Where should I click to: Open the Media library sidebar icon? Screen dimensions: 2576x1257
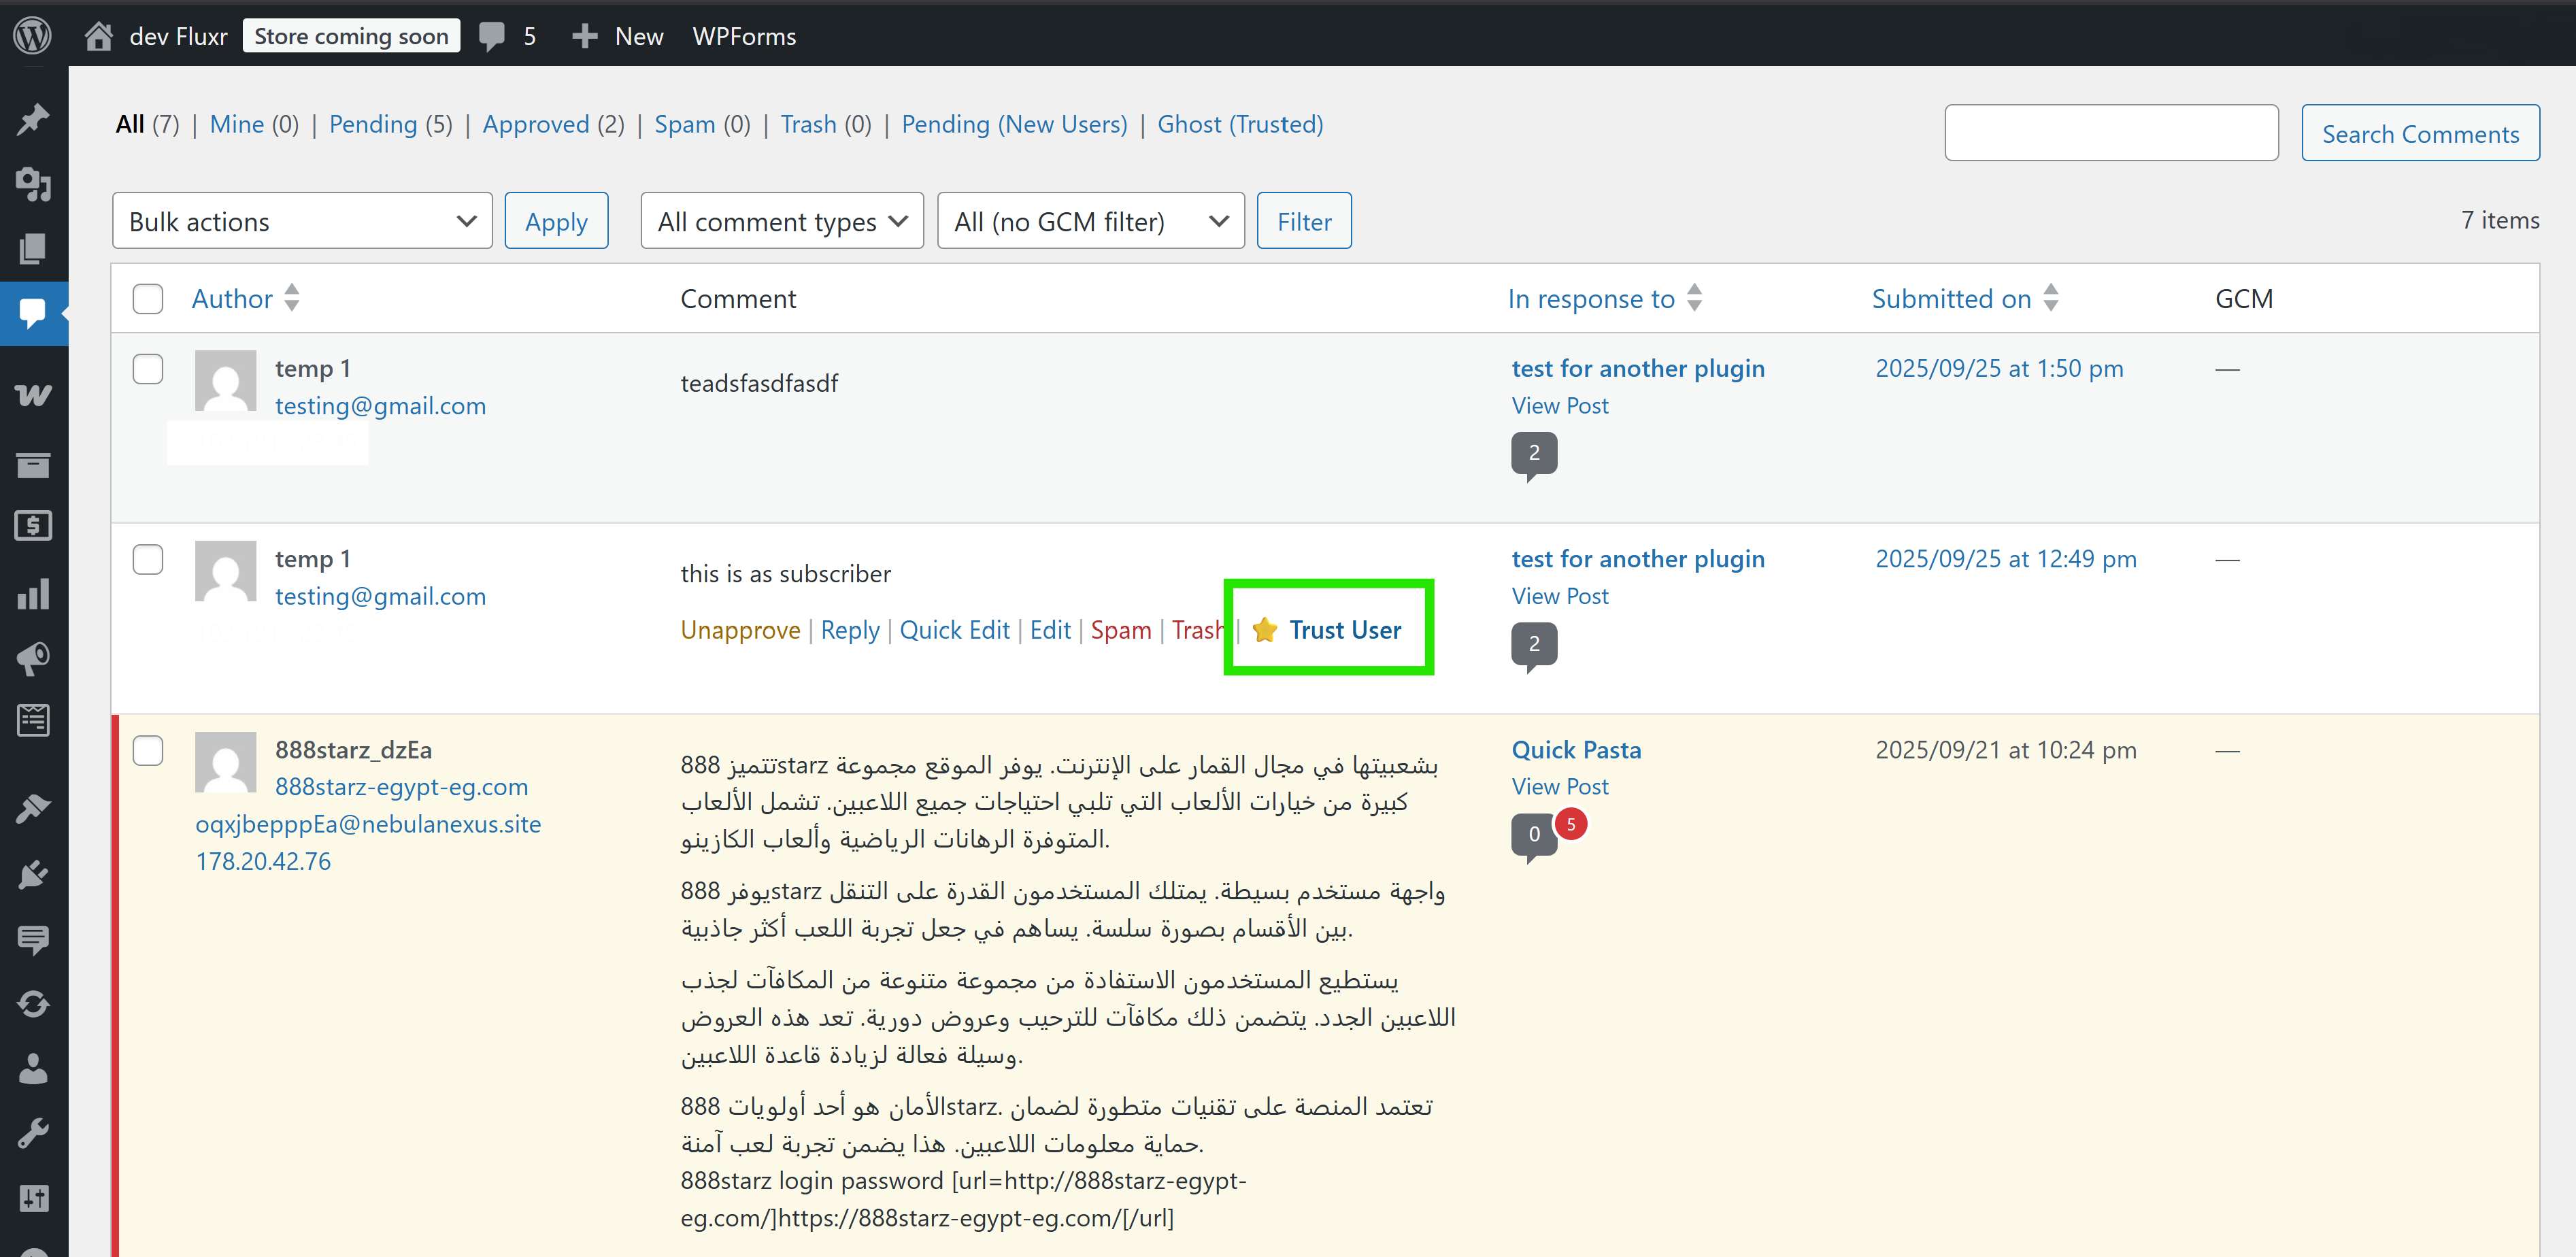(x=33, y=185)
